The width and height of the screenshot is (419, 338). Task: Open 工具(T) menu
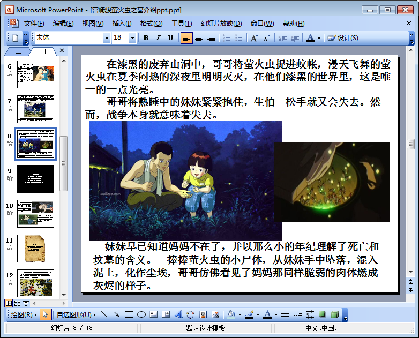point(182,24)
